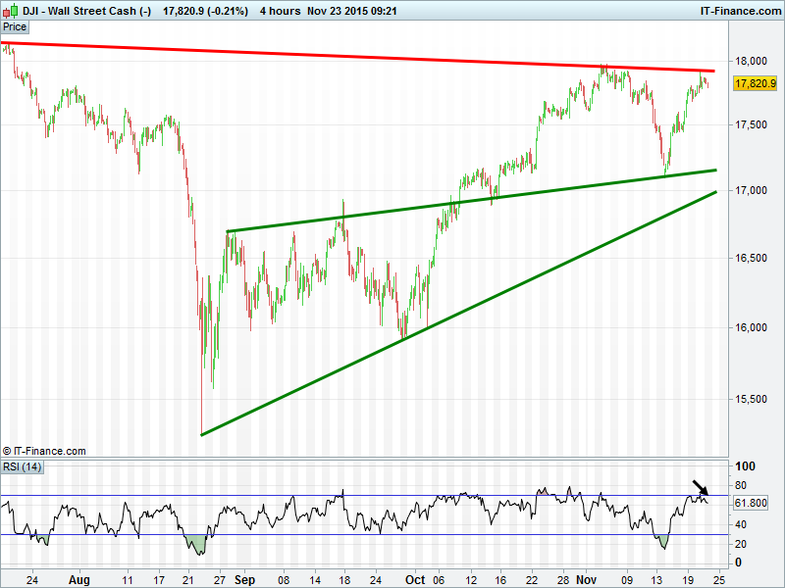785x588 pixels.
Task: Click the DJI - Wall Street Cash title
Action: (x=86, y=11)
